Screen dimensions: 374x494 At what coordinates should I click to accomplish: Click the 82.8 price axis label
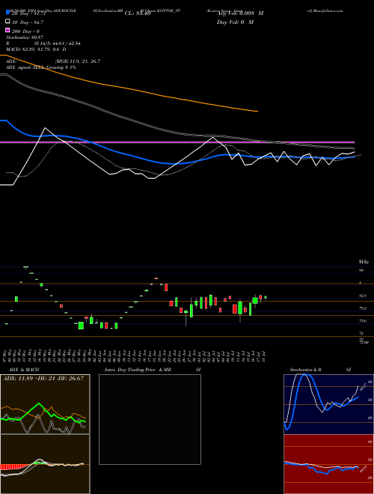(x=363, y=296)
